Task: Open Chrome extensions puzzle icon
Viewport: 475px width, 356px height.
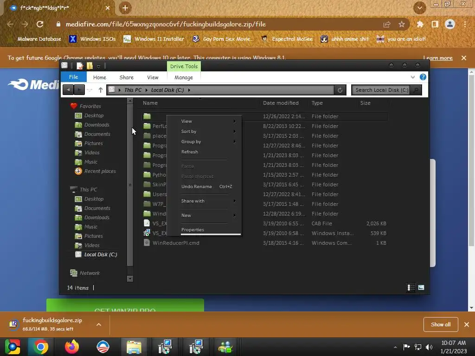Action: pyautogui.click(x=420, y=24)
